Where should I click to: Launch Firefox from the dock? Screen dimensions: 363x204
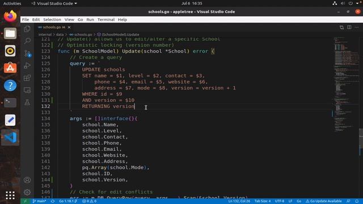tap(10, 16)
